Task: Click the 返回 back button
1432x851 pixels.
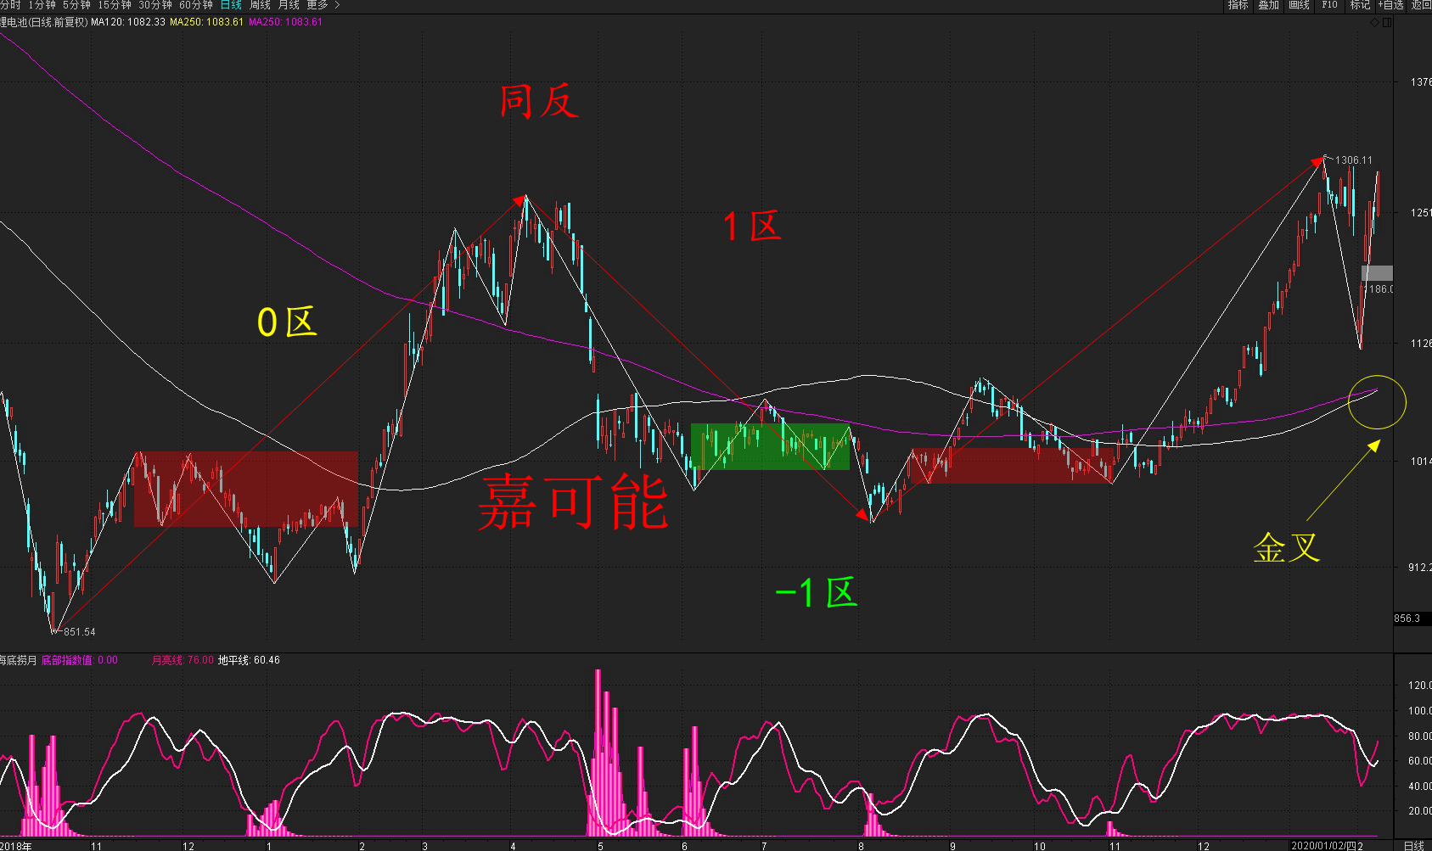Action: 1421,5
